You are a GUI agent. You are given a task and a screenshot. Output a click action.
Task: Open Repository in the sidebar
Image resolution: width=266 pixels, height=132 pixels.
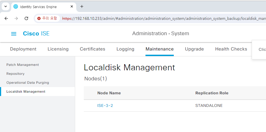click(x=15, y=74)
